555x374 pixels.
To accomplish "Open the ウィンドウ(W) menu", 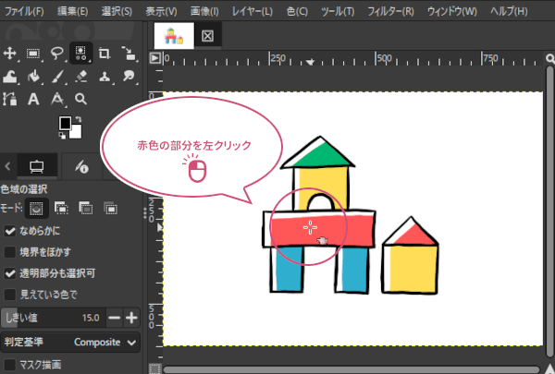I will (x=452, y=11).
